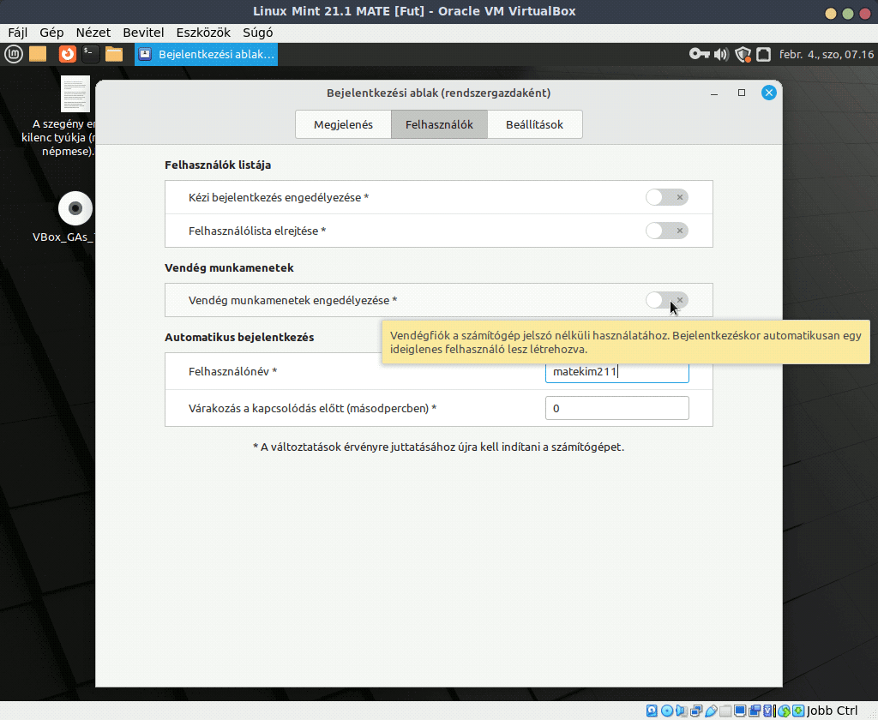Select the VBox_GAs disc icon on desktop
The height and width of the screenshot is (720, 878).
tap(75, 208)
